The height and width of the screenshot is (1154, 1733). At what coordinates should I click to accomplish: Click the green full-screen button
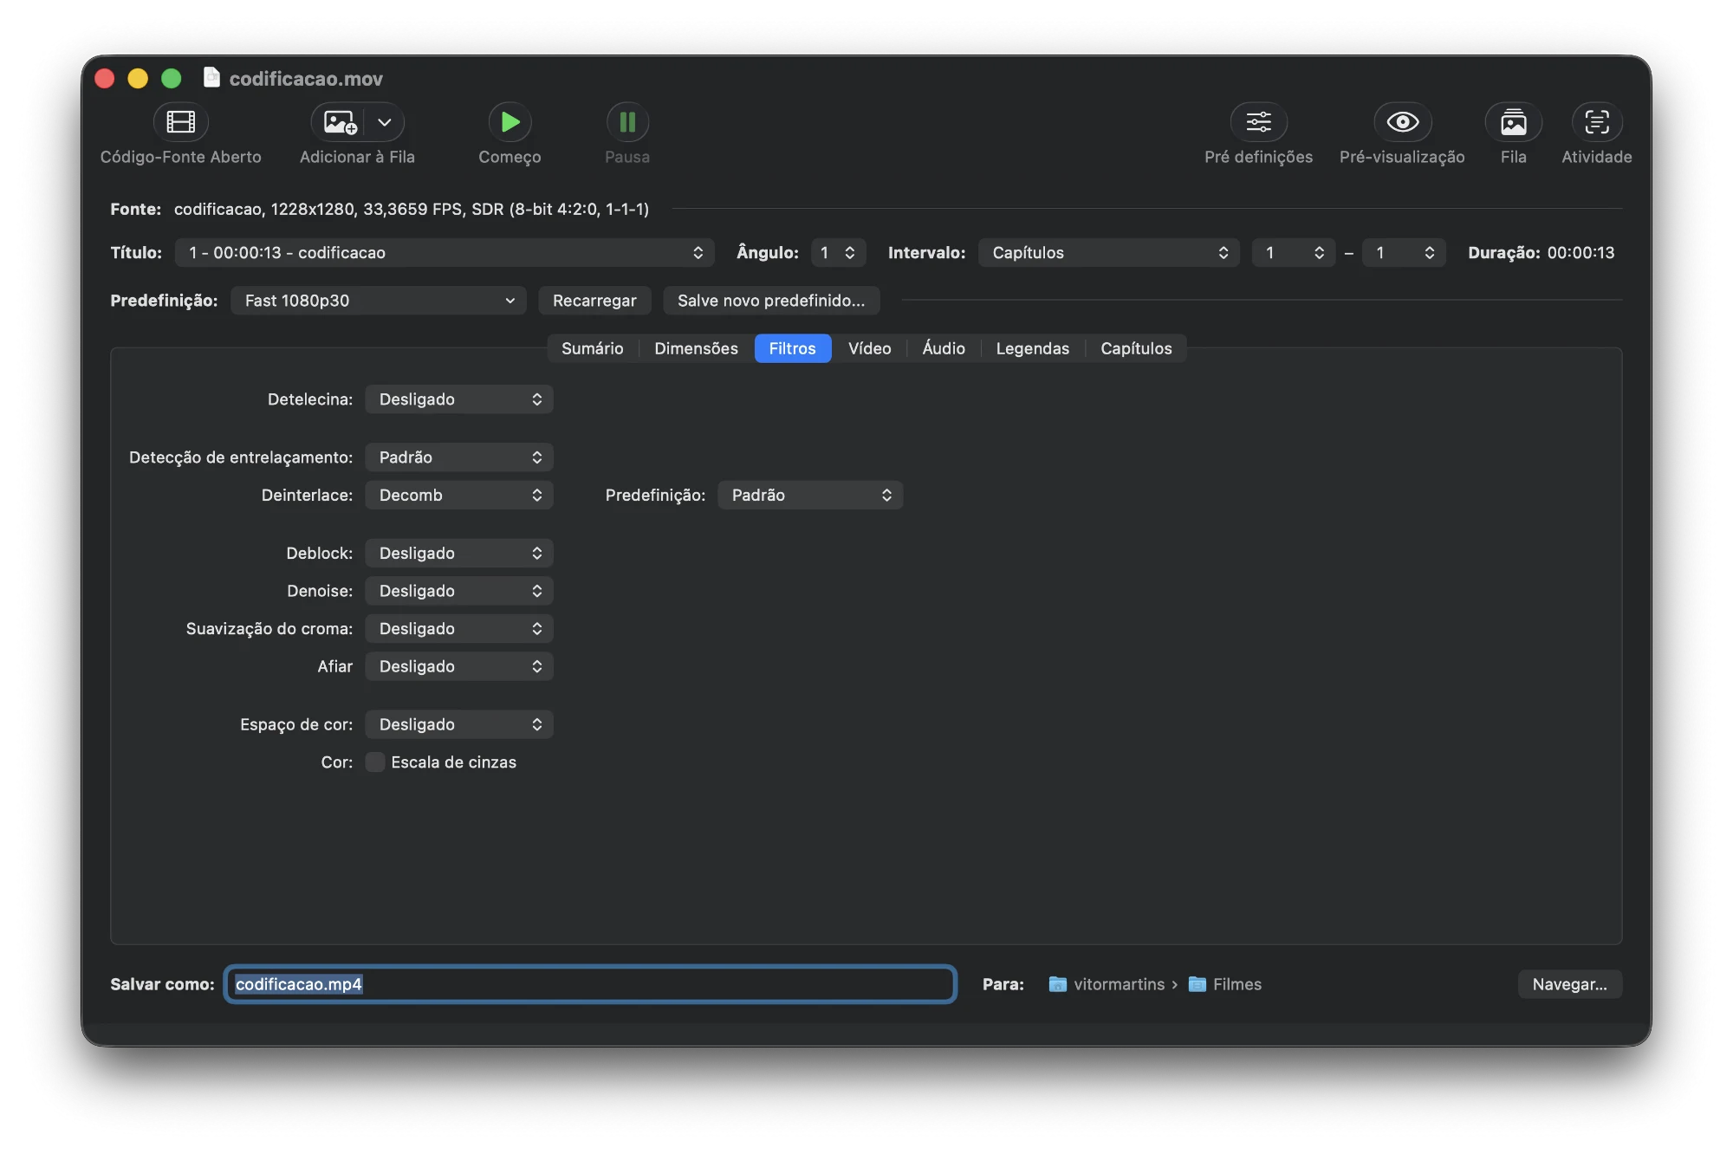172,79
